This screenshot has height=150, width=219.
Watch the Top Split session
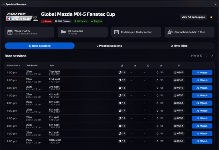pyautogui.click(x=202, y=72)
